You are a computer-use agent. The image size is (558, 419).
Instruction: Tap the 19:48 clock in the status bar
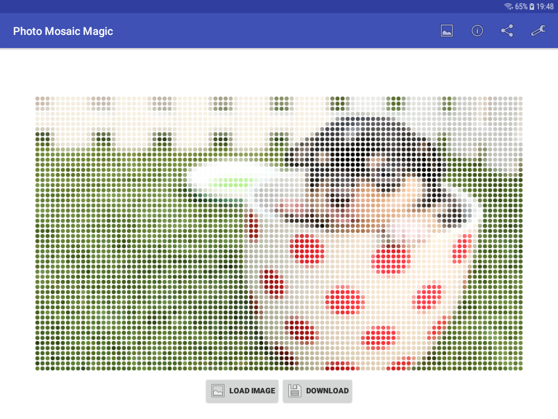545,7
